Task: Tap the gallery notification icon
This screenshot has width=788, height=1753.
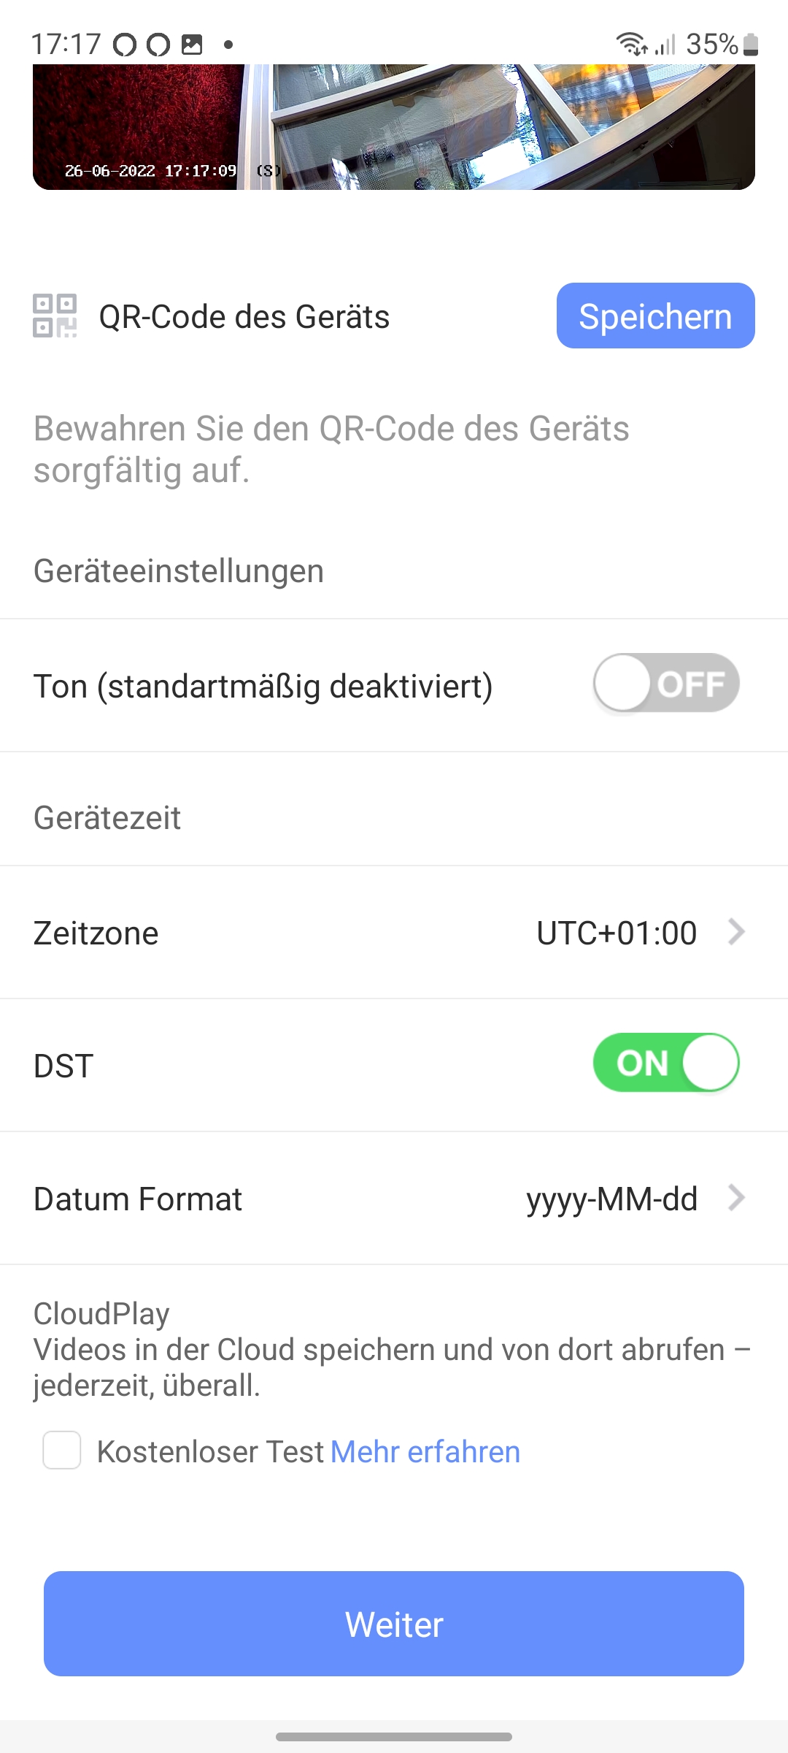Action: coord(192,45)
